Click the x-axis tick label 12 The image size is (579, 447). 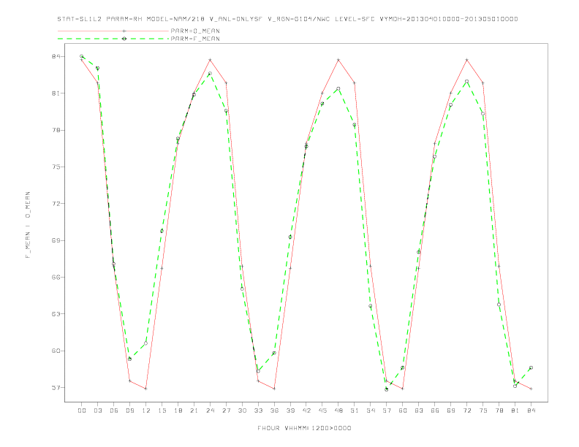146,410
